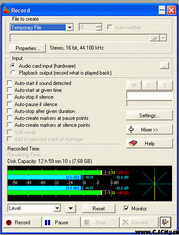Viewport: 179px width, 235px height.
Task: Click the right-pointing triangle marker button
Action: click(x=149, y=86)
